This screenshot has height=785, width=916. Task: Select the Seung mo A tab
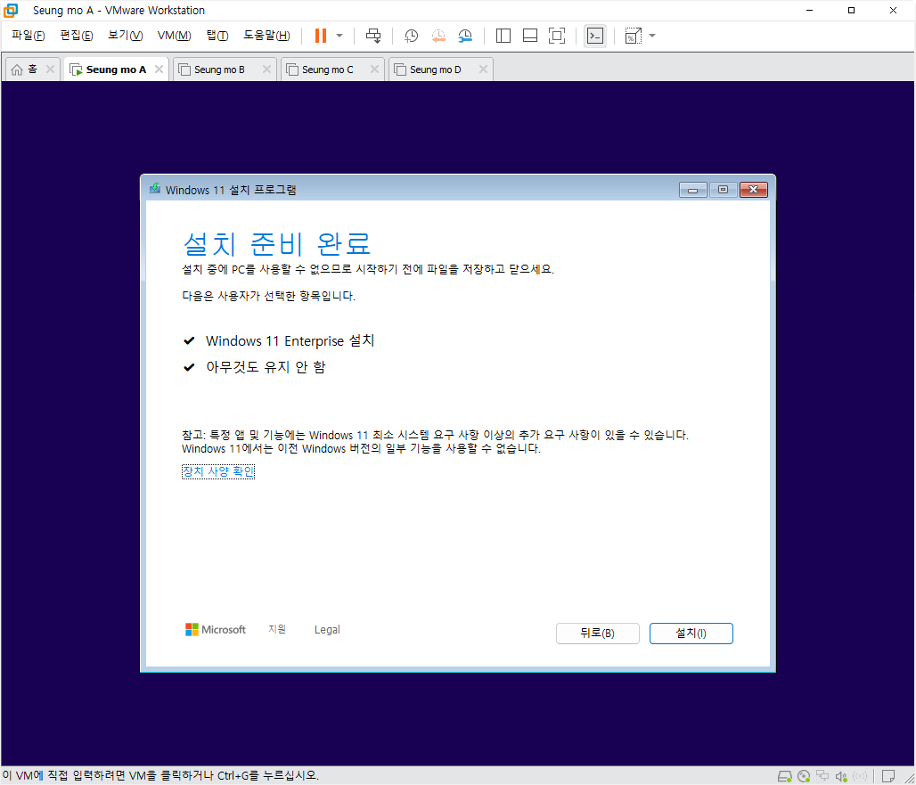pyautogui.click(x=116, y=70)
